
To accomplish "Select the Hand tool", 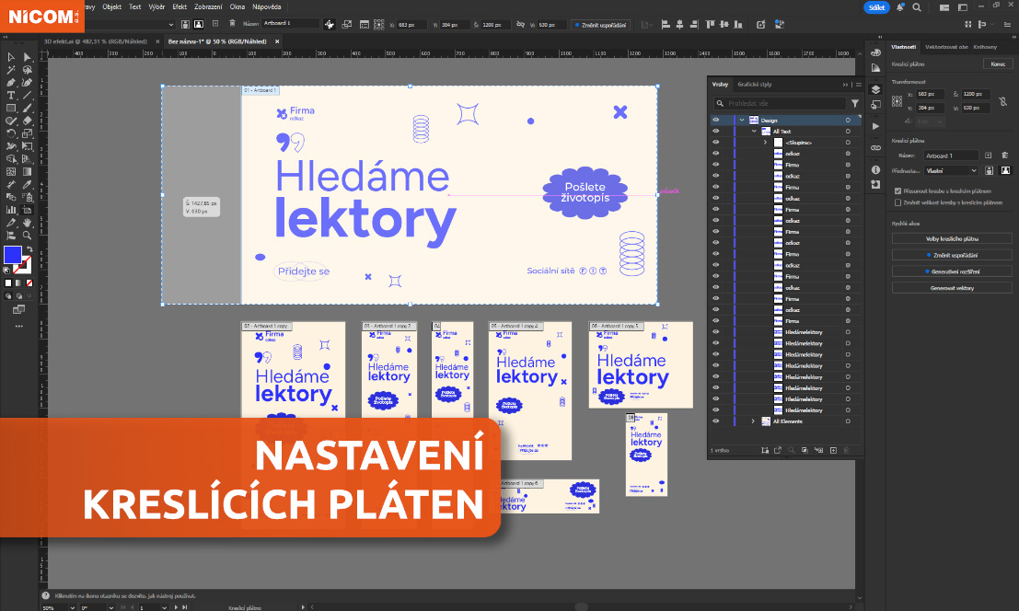I will pos(28,223).
